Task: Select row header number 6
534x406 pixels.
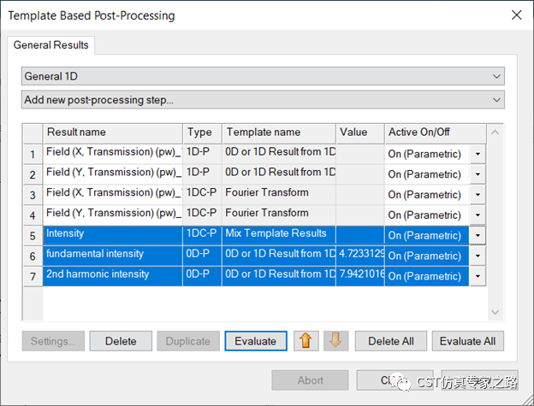Action: 33,256
